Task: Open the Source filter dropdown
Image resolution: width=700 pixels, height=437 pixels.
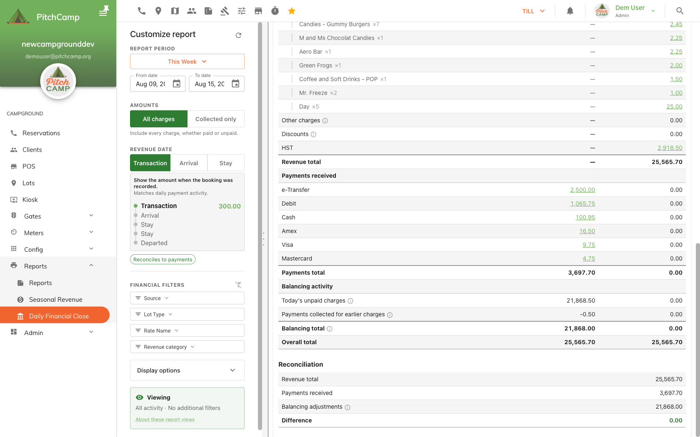Action: (187, 298)
